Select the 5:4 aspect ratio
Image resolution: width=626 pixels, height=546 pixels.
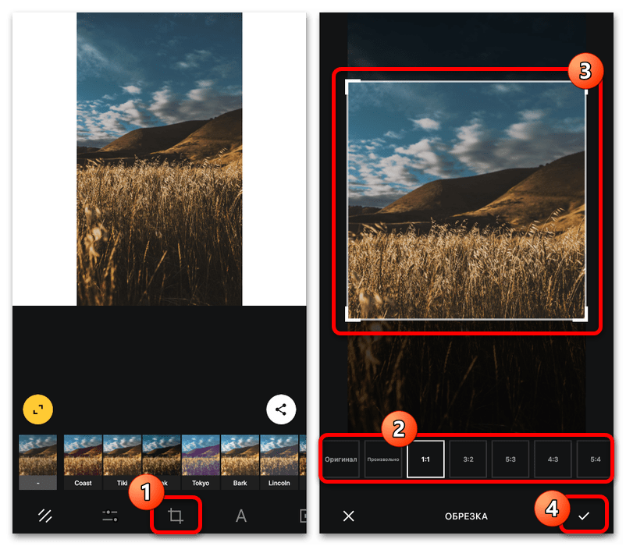(595, 459)
